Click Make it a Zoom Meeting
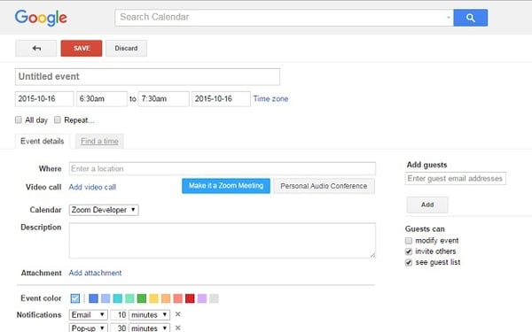Screen dimensions: 532x332 pos(226,186)
